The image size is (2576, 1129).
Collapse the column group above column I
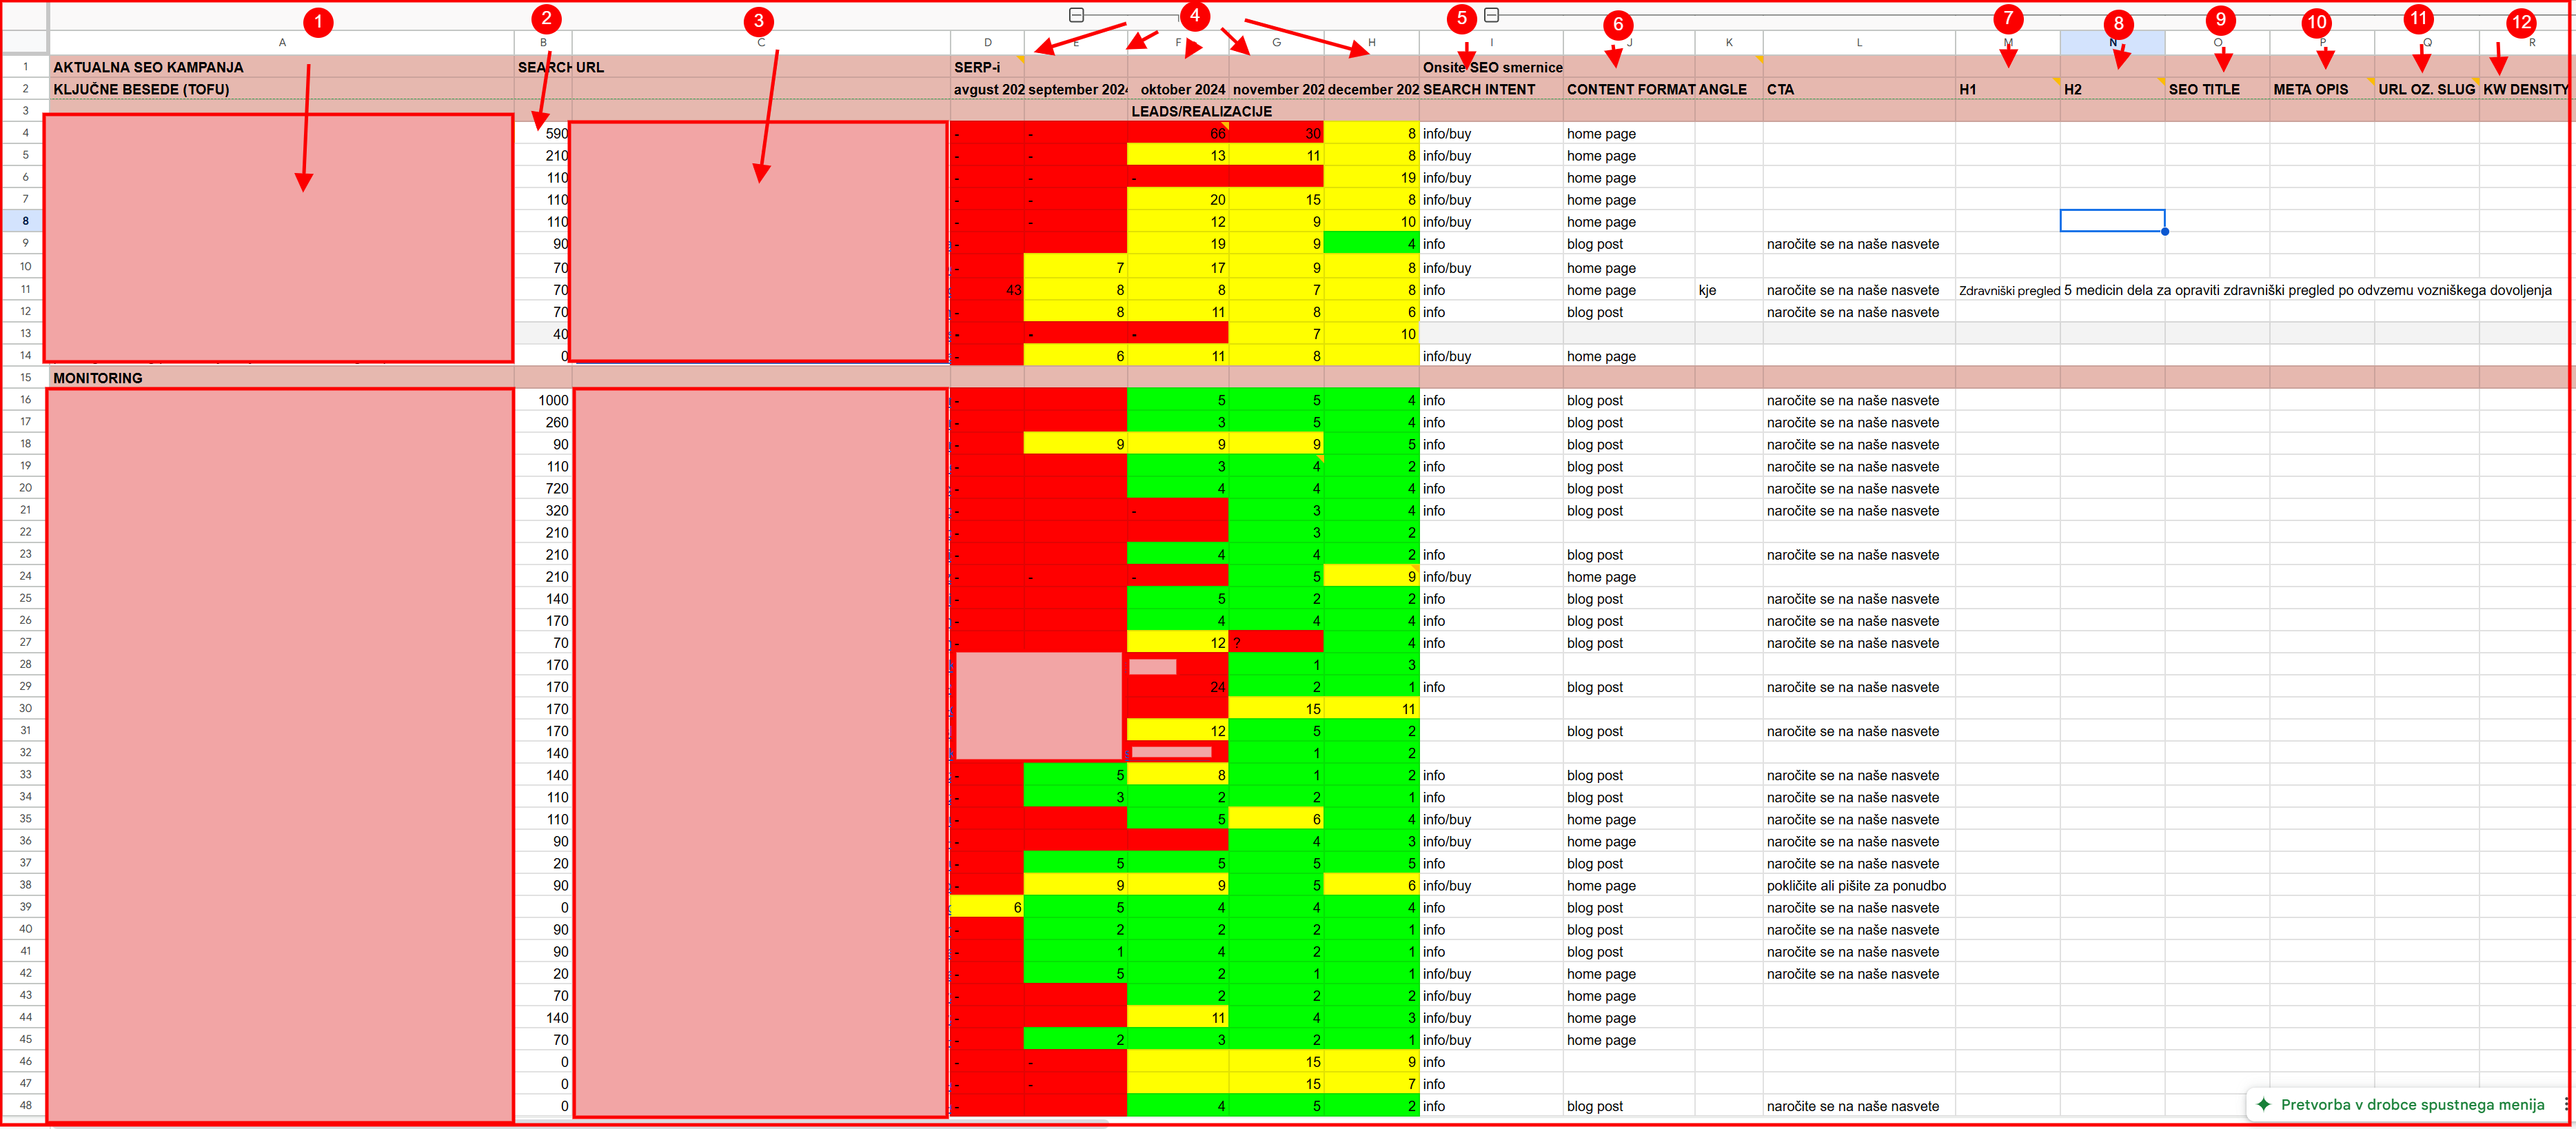1491,15
